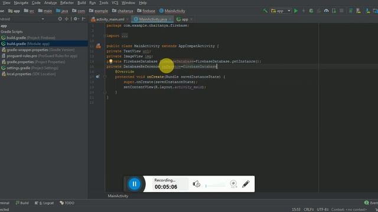The width and height of the screenshot is (378, 212).
Task: Open the app run configuration dropdown
Action: pyautogui.click(x=281, y=11)
